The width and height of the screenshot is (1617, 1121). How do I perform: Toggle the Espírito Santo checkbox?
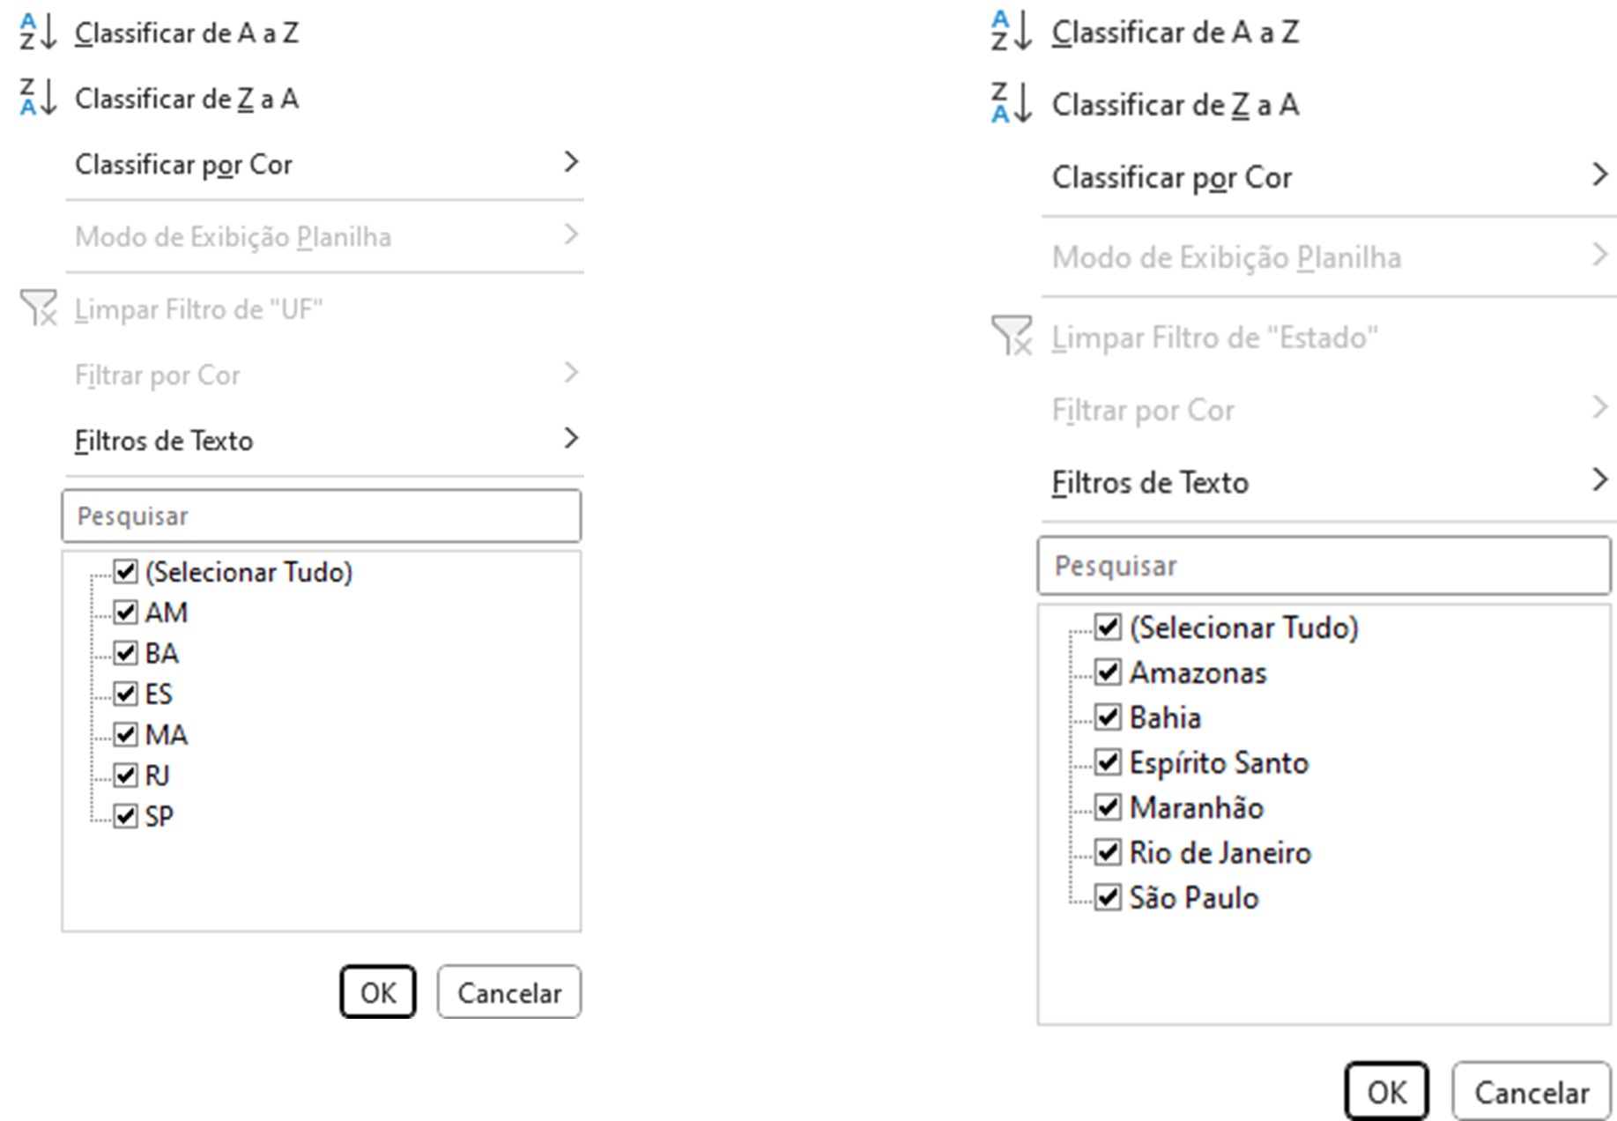coord(1108,761)
